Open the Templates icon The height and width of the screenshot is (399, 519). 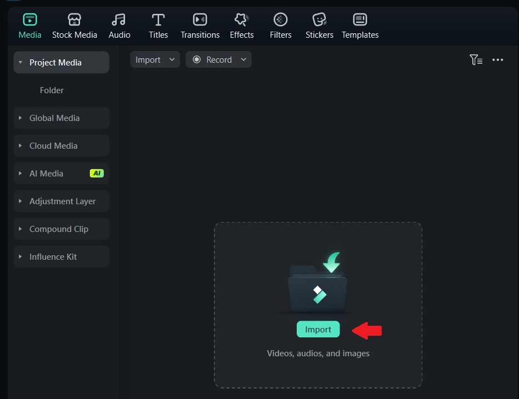[360, 20]
